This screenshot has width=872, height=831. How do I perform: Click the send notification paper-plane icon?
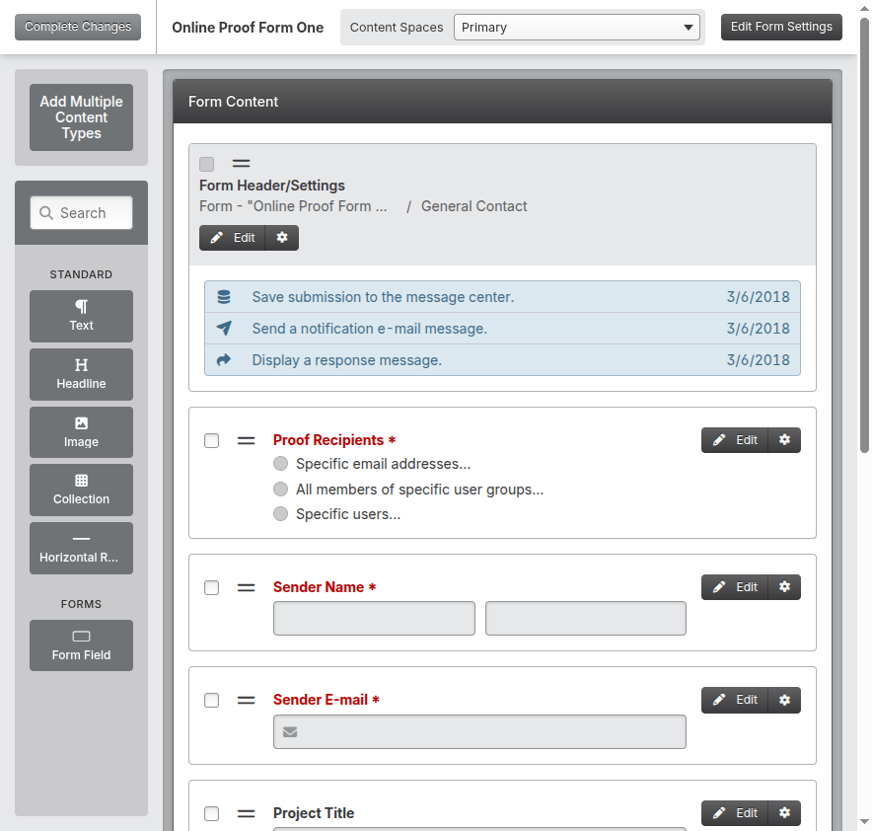point(224,329)
